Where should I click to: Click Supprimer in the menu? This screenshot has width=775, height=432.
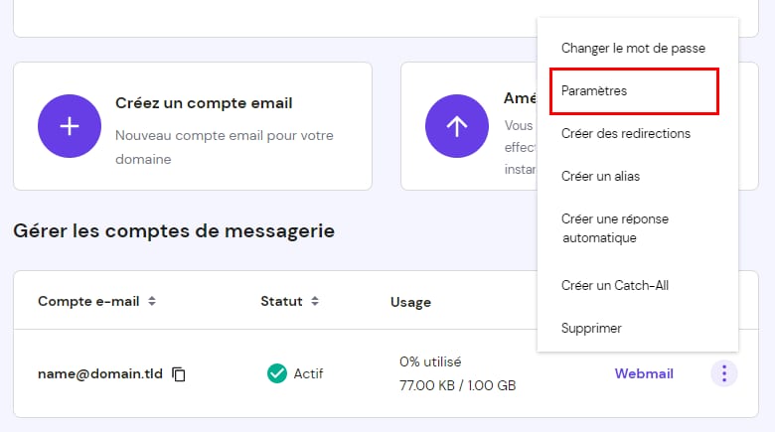point(591,328)
